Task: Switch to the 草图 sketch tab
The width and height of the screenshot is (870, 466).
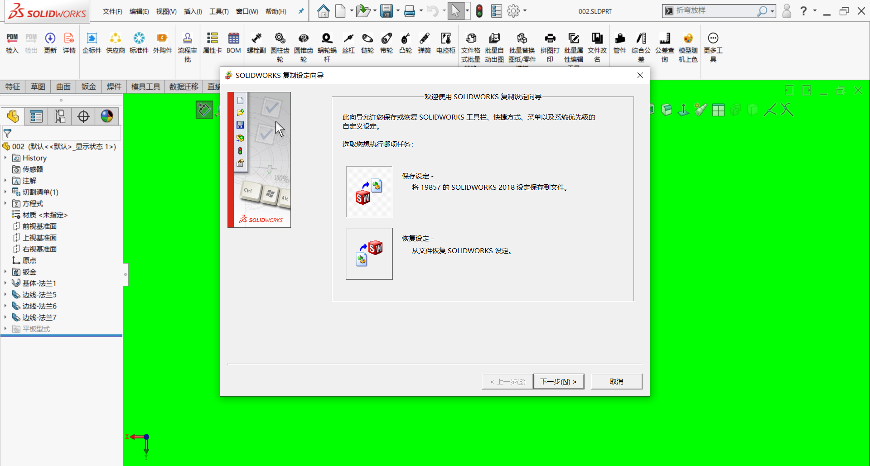Action: (x=38, y=86)
